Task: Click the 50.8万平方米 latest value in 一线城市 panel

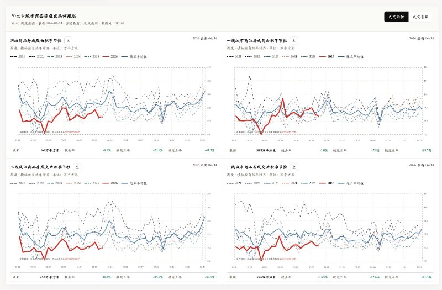Action: point(266,150)
